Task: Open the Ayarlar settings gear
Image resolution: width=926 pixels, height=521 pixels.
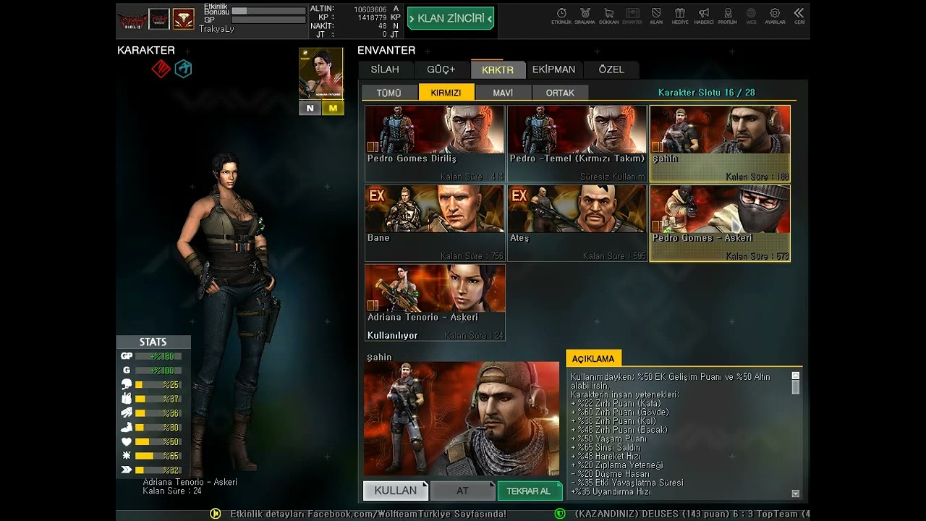Action: [x=775, y=16]
